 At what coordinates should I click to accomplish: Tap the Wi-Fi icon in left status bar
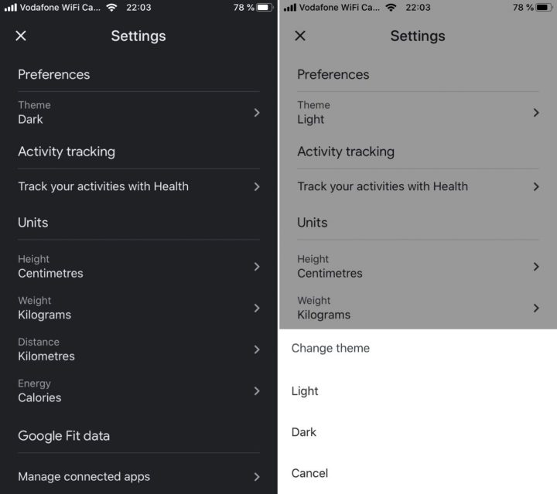(x=111, y=7)
